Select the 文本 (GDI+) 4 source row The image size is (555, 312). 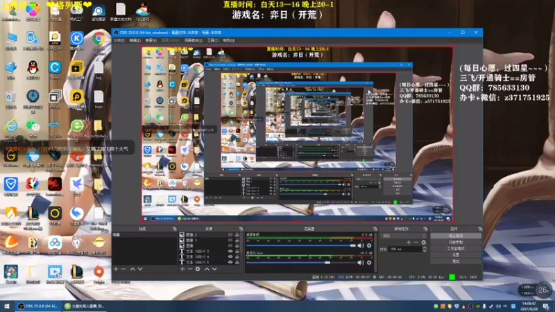tap(210, 257)
